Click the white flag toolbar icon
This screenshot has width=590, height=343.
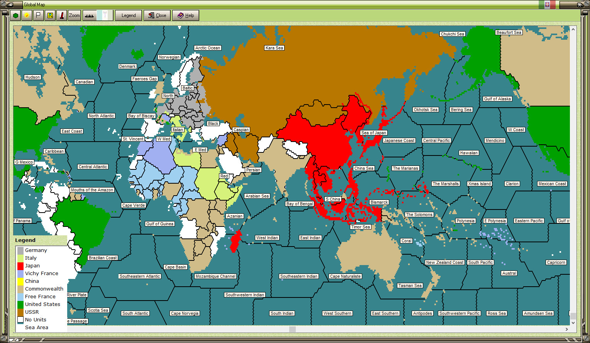pyautogui.click(x=38, y=15)
